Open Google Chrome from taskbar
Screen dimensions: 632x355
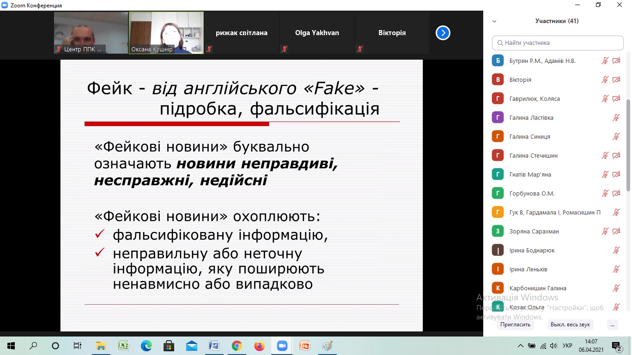(237, 346)
